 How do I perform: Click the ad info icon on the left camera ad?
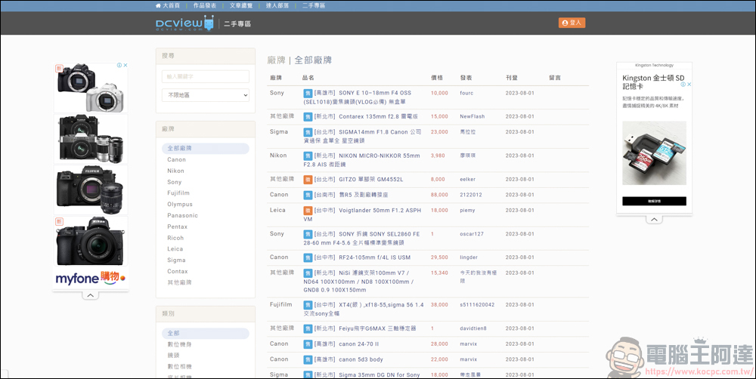coord(119,66)
